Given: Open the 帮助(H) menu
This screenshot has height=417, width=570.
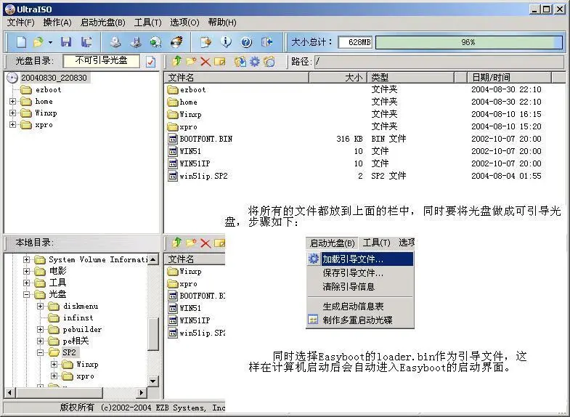Looking at the screenshot, I should tap(222, 23).
